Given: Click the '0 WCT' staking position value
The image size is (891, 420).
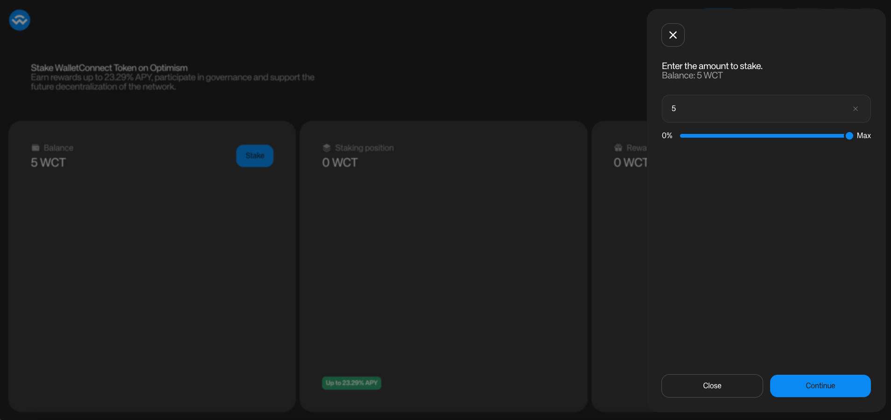Looking at the screenshot, I should pos(340,162).
